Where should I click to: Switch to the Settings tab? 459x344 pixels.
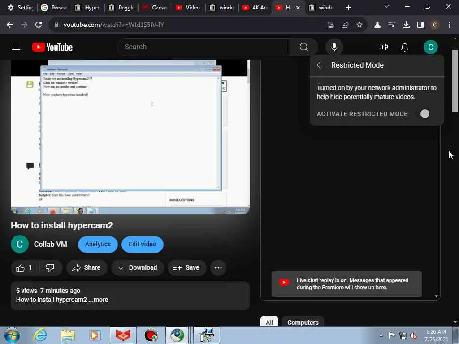click(21, 8)
